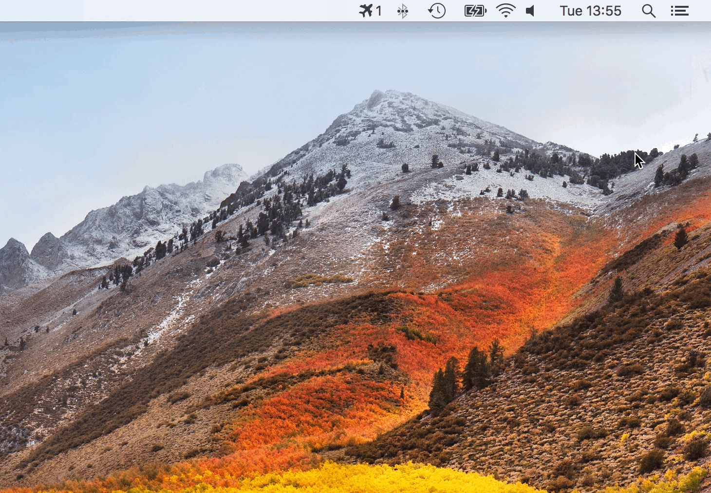Open the Bluetooth status menu
This screenshot has width=711, height=493.
tap(402, 11)
